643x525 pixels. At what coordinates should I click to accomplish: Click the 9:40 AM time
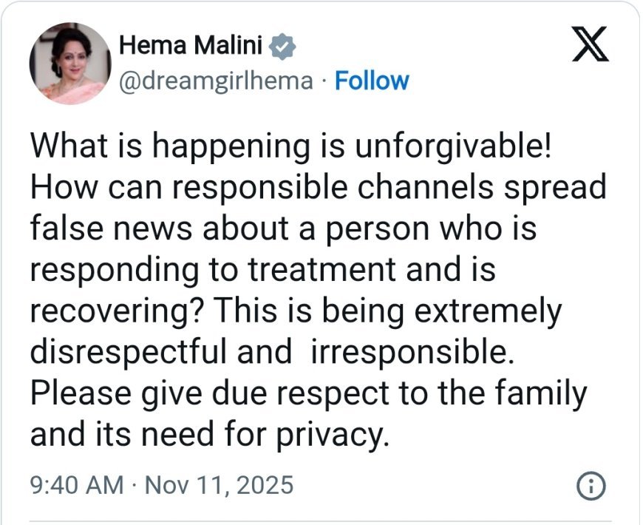76,486
